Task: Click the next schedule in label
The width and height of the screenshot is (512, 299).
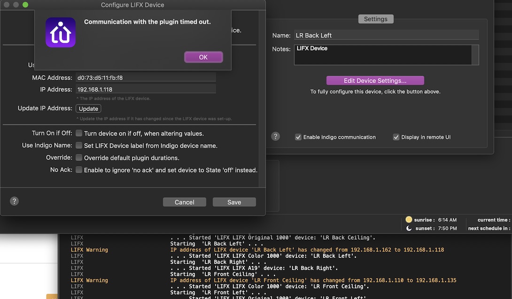Action: pyautogui.click(x=489, y=228)
